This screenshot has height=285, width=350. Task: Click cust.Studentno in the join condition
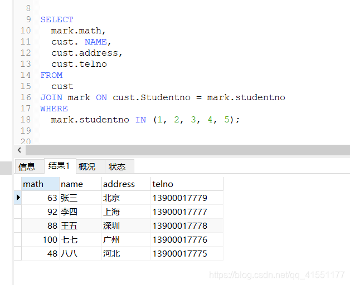(x=152, y=97)
